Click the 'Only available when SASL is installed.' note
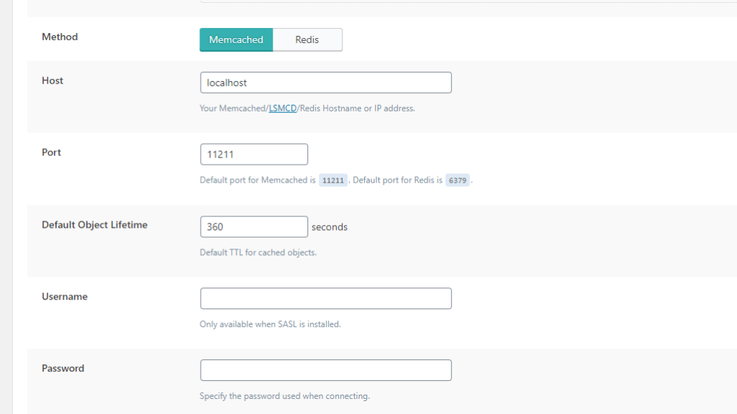 pos(271,324)
